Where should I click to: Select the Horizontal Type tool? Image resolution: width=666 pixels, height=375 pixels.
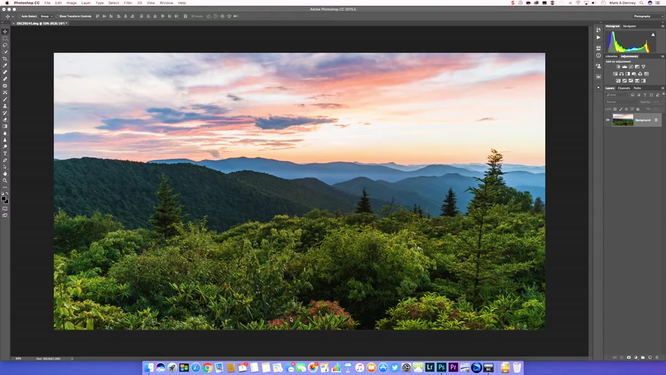point(4,153)
